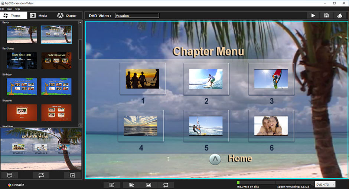Select the Beach title menu theme thumbnail
This screenshot has width=349, height=189.
coord(22,34)
